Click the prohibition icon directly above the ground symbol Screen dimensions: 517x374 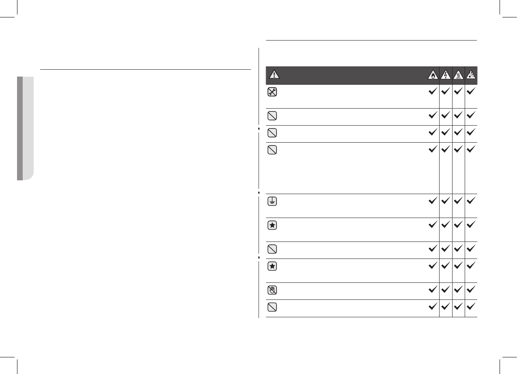tap(272, 150)
